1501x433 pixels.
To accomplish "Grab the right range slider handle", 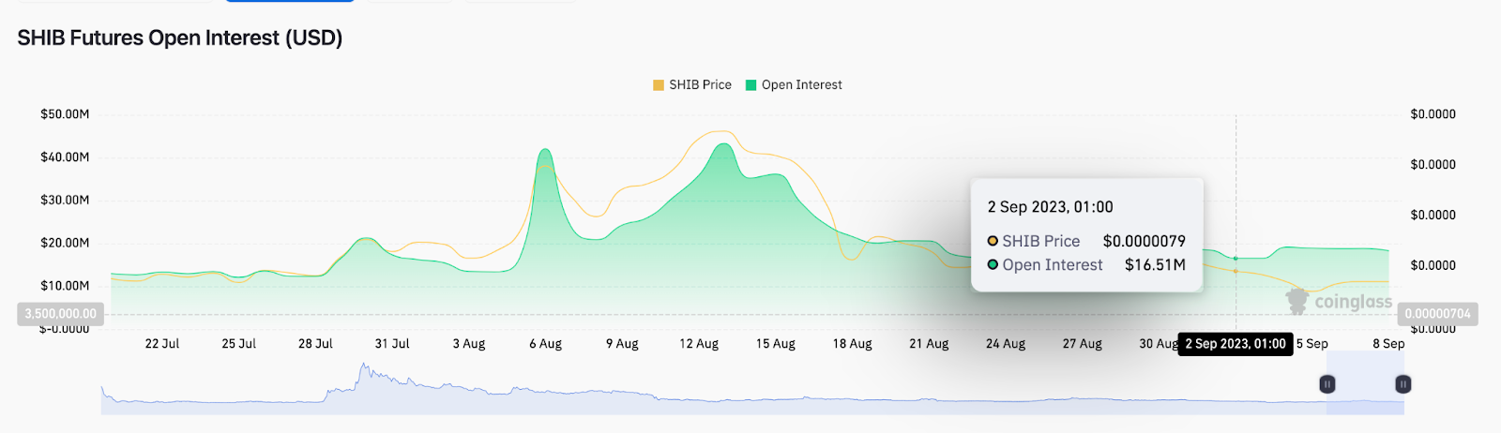I will [1403, 383].
